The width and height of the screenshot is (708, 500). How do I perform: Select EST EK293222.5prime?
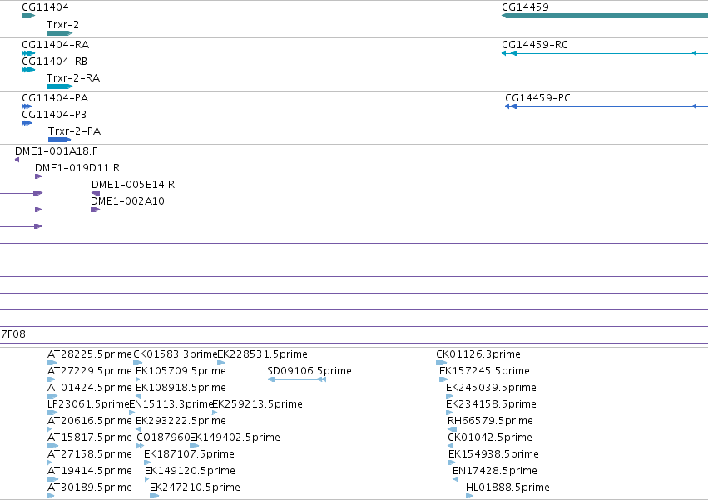[x=181, y=422]
